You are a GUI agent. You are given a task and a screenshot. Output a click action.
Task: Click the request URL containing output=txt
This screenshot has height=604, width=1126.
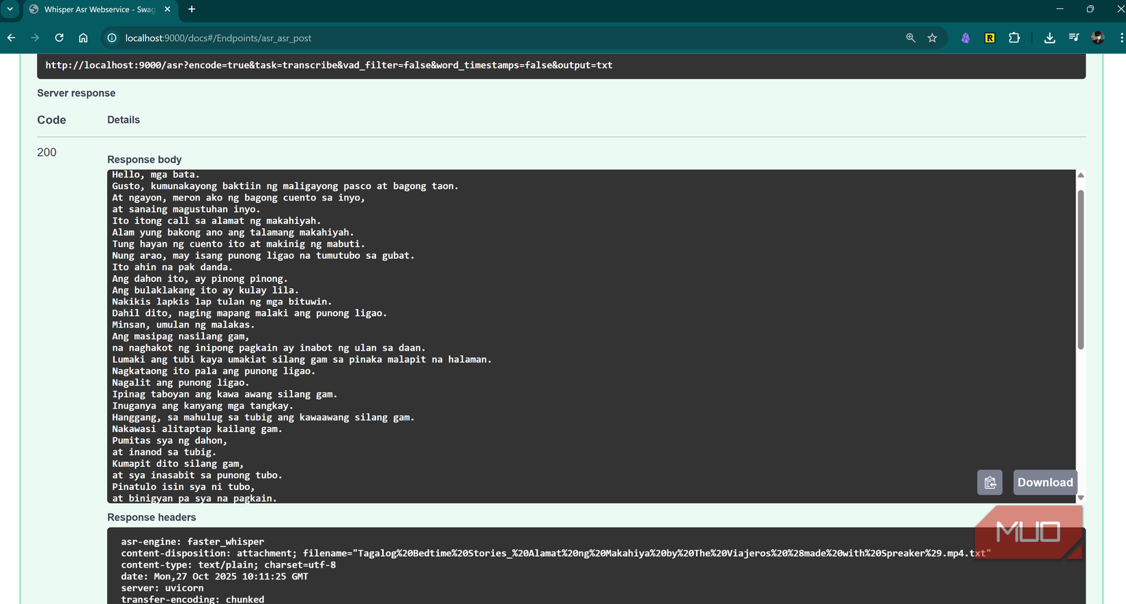329,66
